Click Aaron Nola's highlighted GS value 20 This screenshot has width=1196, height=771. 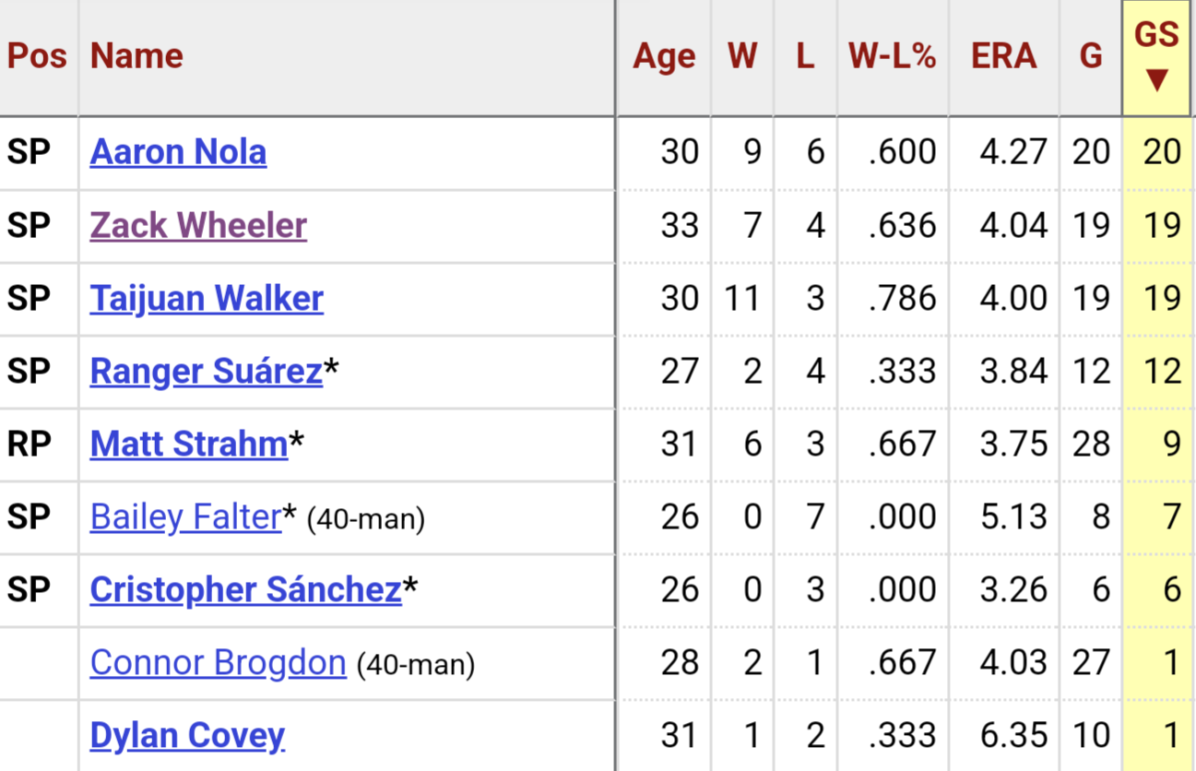(x=1162, y=152)
